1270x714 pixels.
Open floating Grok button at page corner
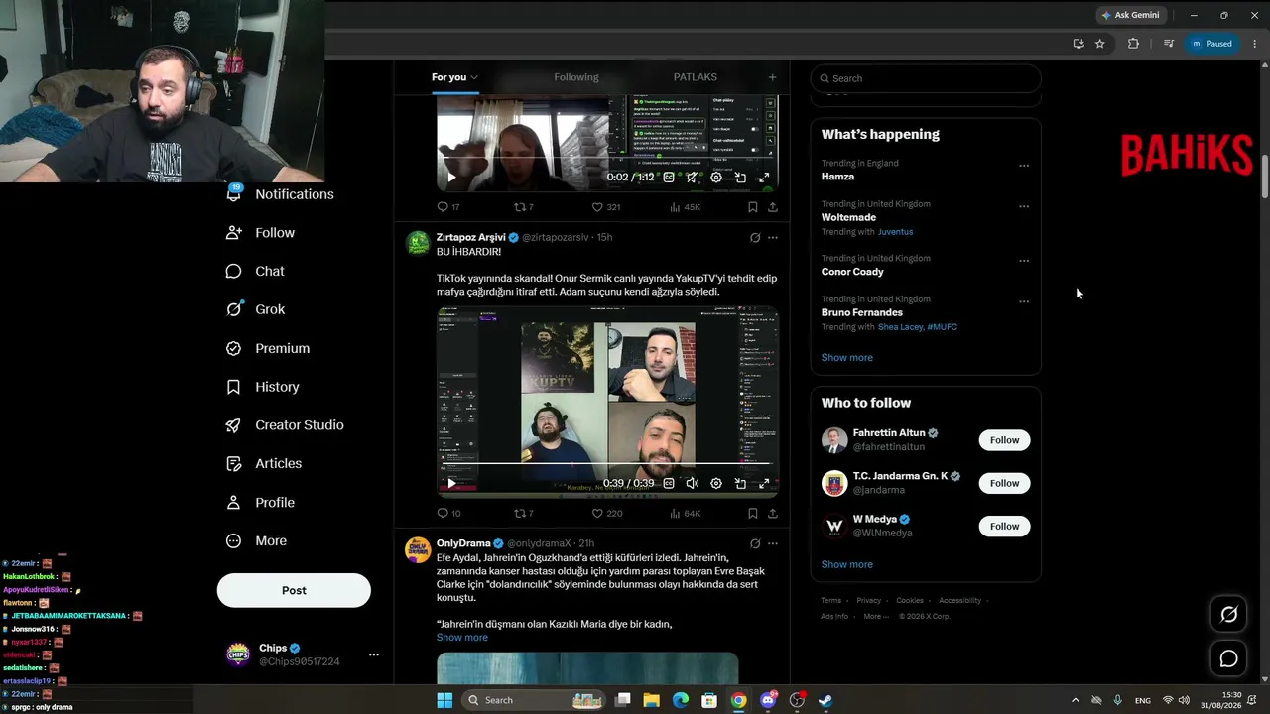click(x=1228, y=615)
